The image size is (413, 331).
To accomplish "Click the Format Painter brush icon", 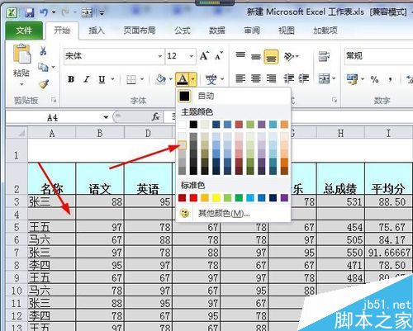I will 44,83.
